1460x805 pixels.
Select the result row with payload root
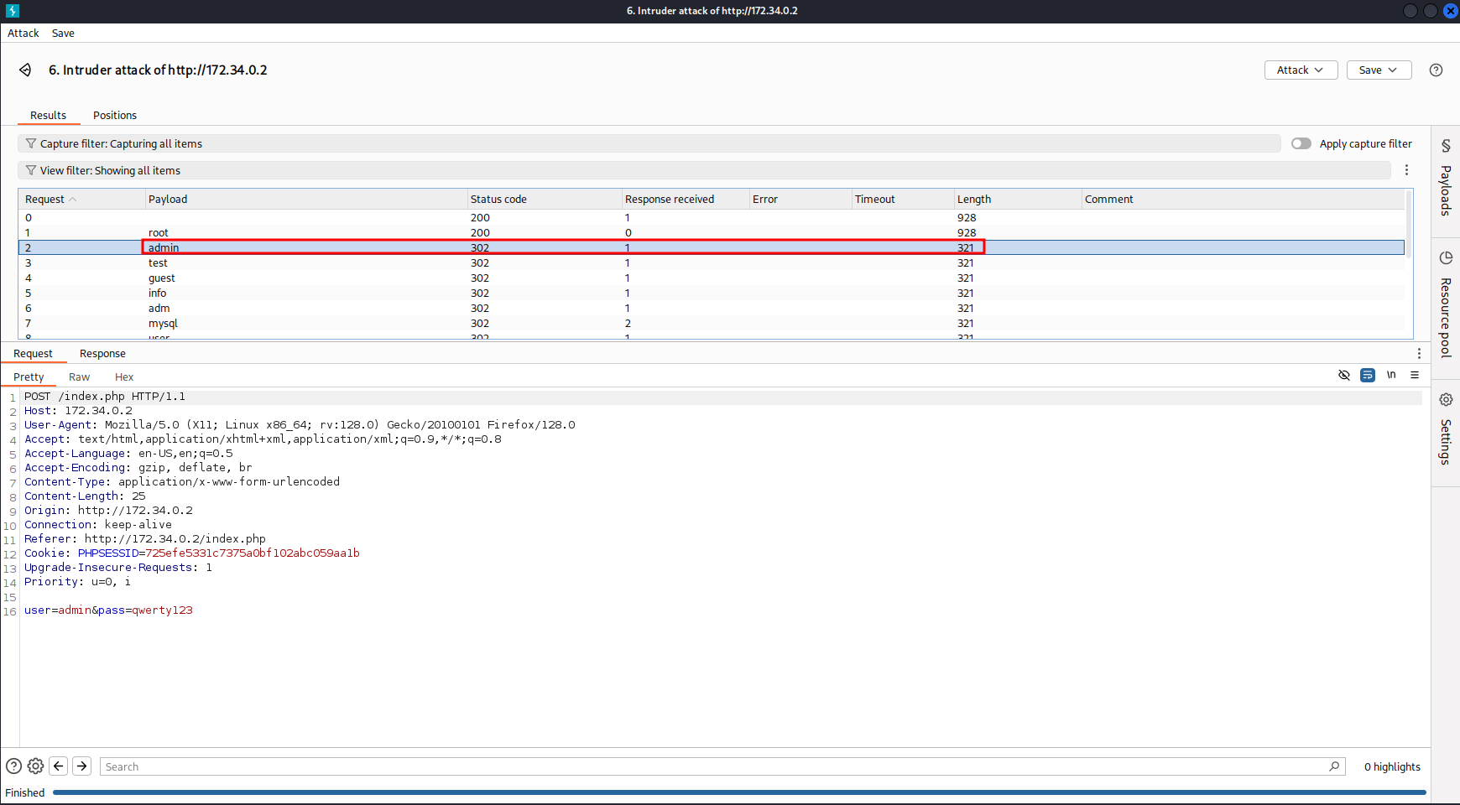click(x=712, y=232)
